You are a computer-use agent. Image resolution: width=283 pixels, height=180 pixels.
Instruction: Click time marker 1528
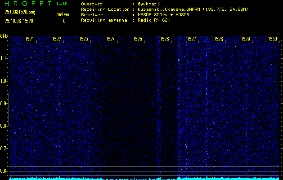point(219,39)
